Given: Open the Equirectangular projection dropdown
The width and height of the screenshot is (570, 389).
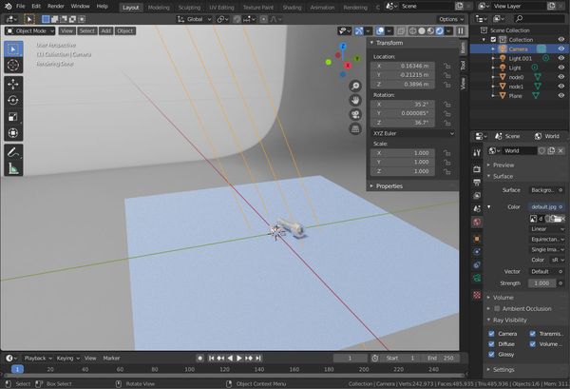Looking at the screenshot, I should point(547,240).
